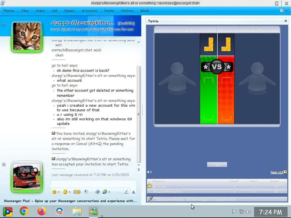Select the 'go to hell' player tab in Tetris
The image size is (291, 218).
186,30
